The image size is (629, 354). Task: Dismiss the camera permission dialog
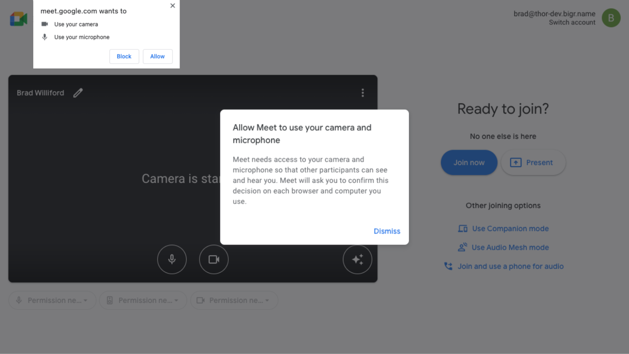pyautogui.click(x=387, y=231)
